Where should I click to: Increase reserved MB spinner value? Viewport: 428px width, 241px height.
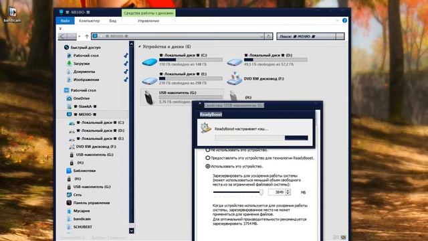point(288,191)
